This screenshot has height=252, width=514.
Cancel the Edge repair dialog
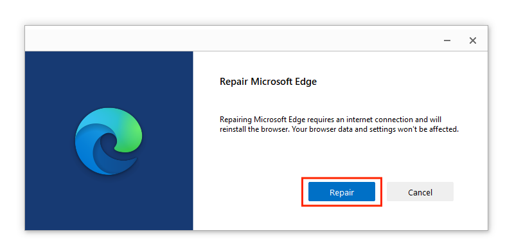(420, 192)
